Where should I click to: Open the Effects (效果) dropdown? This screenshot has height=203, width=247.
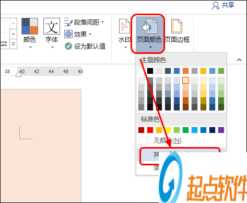78,34
